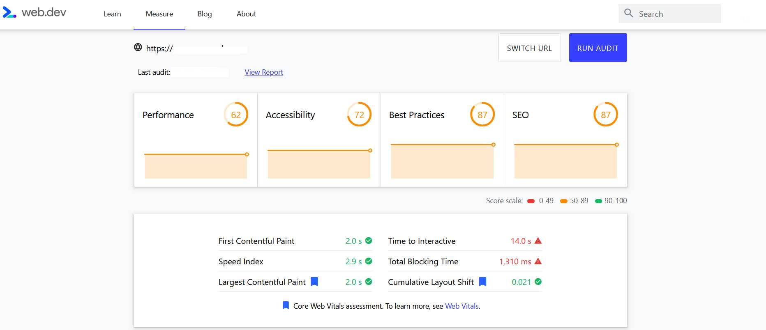Click the Accessibility score gauge 72
This screenshot has height=330, width=766.
coord(359,115)
